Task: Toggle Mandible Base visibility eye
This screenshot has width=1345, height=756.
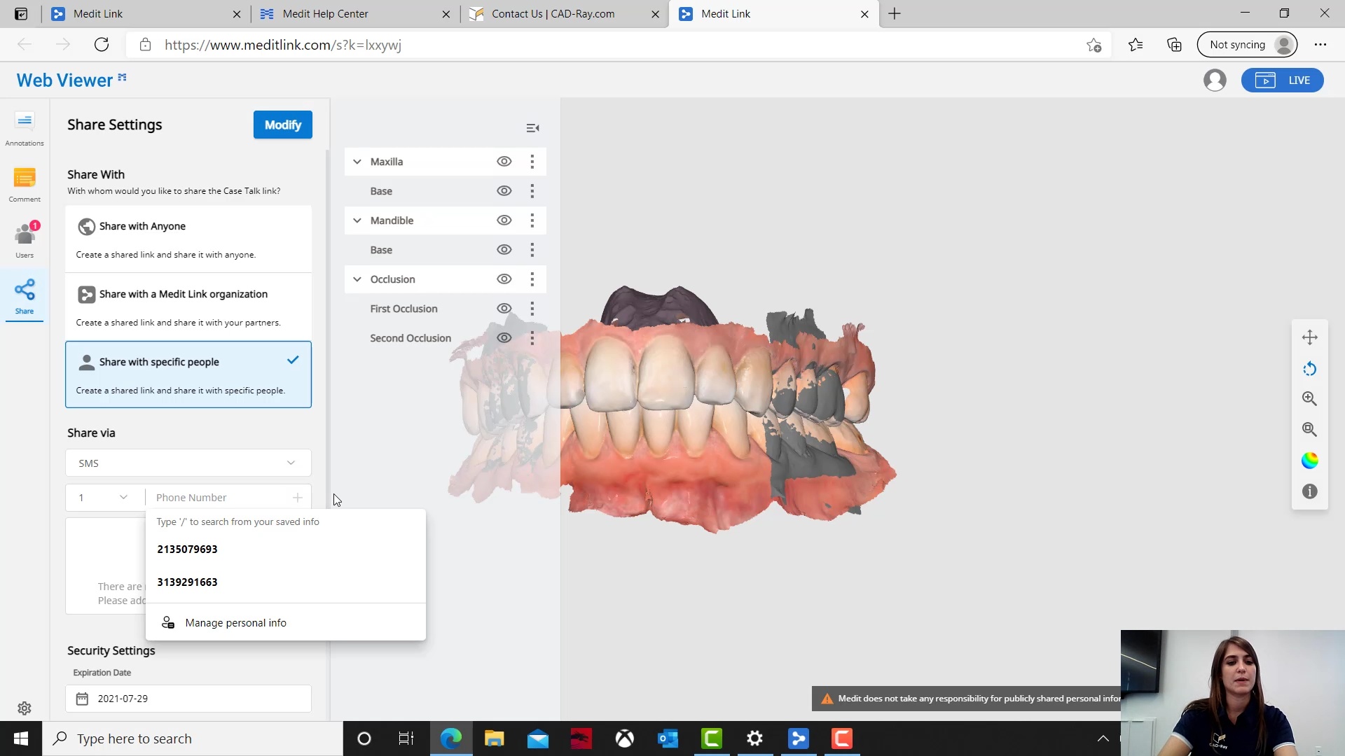Action: pos(504,250)
